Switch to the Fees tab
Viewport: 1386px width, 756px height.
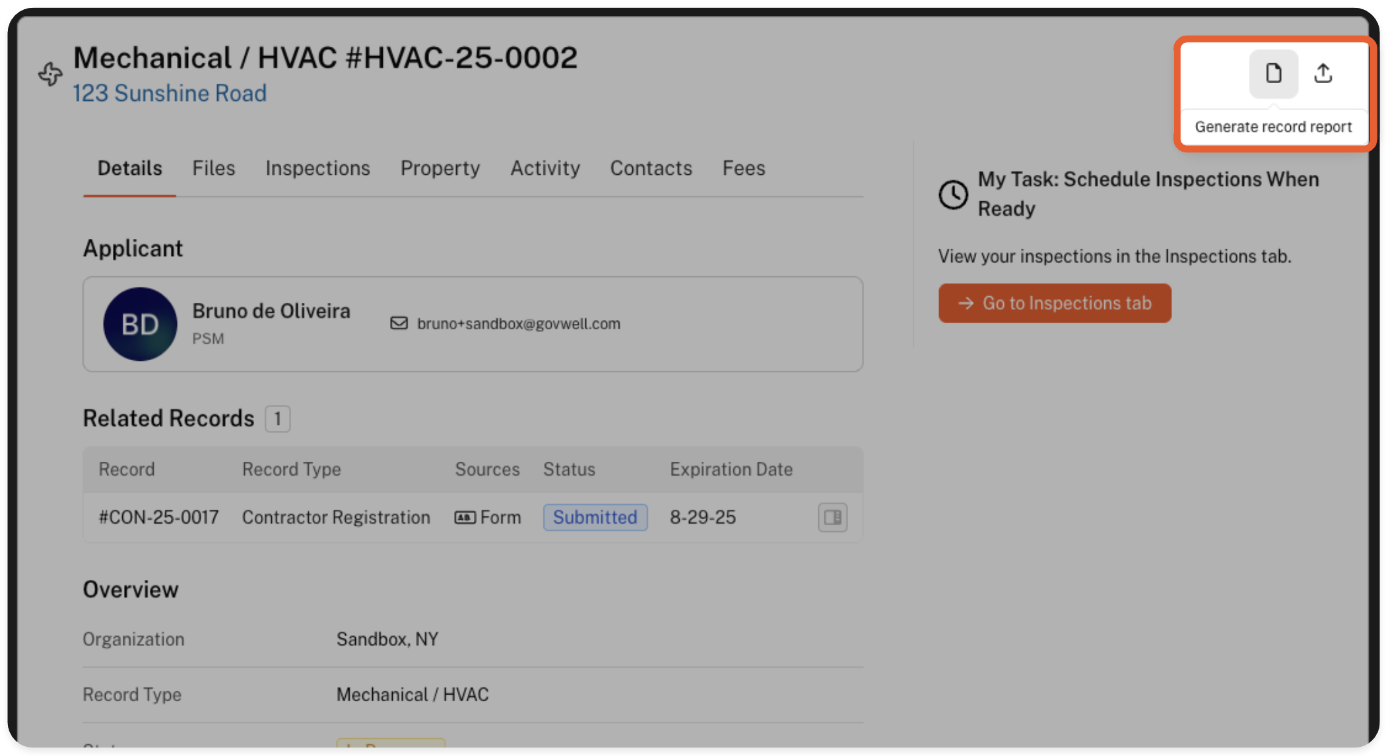point(743,168)
